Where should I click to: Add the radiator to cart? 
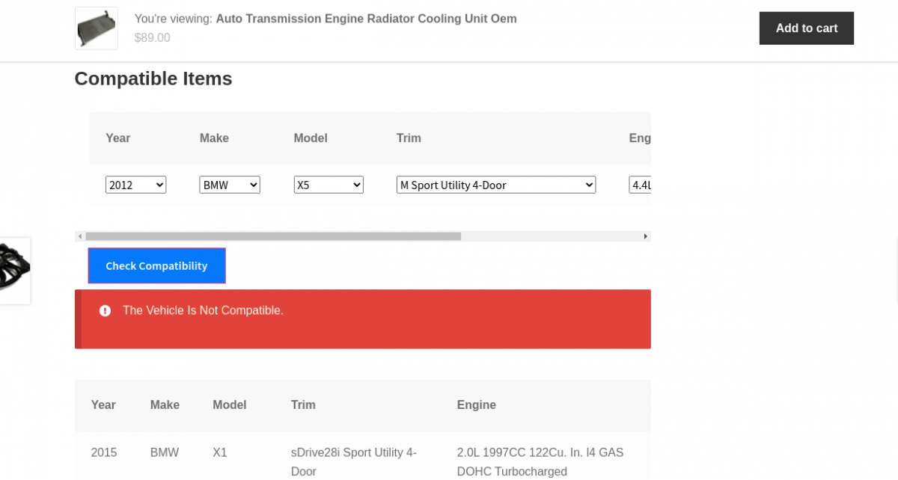click(806, 28)
